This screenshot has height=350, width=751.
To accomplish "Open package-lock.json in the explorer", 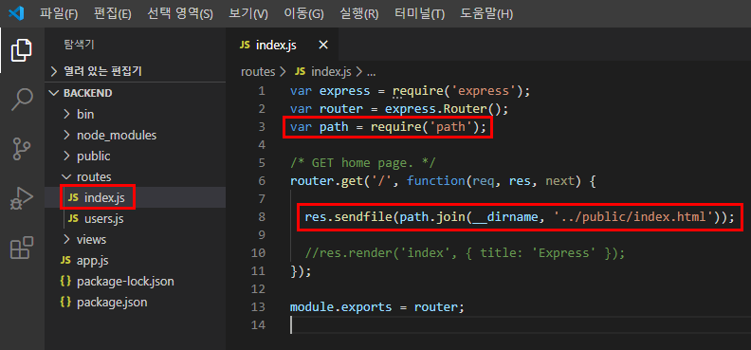I will 136,282.
